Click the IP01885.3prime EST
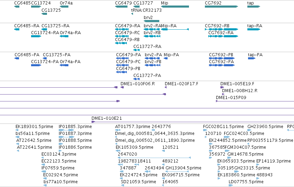Image resolution: width=294 pixels, height=187 pixels. click(x=66, y=130)
